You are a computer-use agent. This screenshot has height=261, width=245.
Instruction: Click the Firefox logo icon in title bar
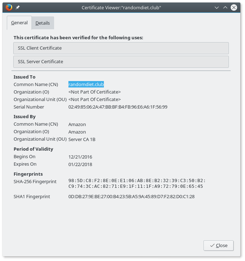tap(9, 7)
